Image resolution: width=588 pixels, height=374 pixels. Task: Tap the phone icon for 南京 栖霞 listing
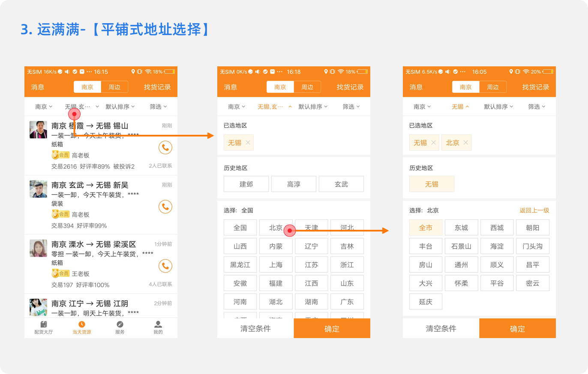[165, 148]
